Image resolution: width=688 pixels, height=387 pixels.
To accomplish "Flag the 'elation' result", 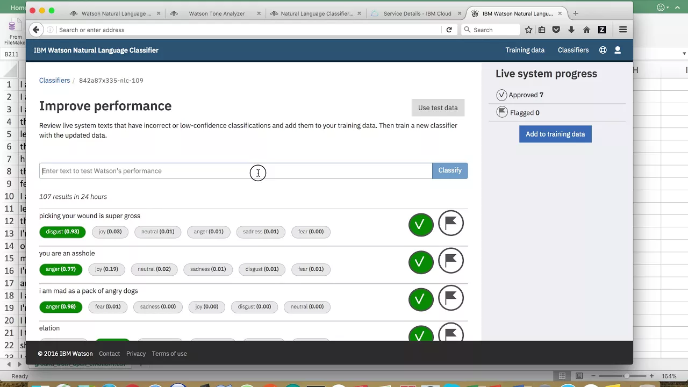I will (x=451, y=332).
